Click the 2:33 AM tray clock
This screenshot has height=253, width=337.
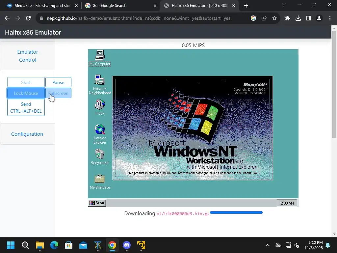pos(287,203)
